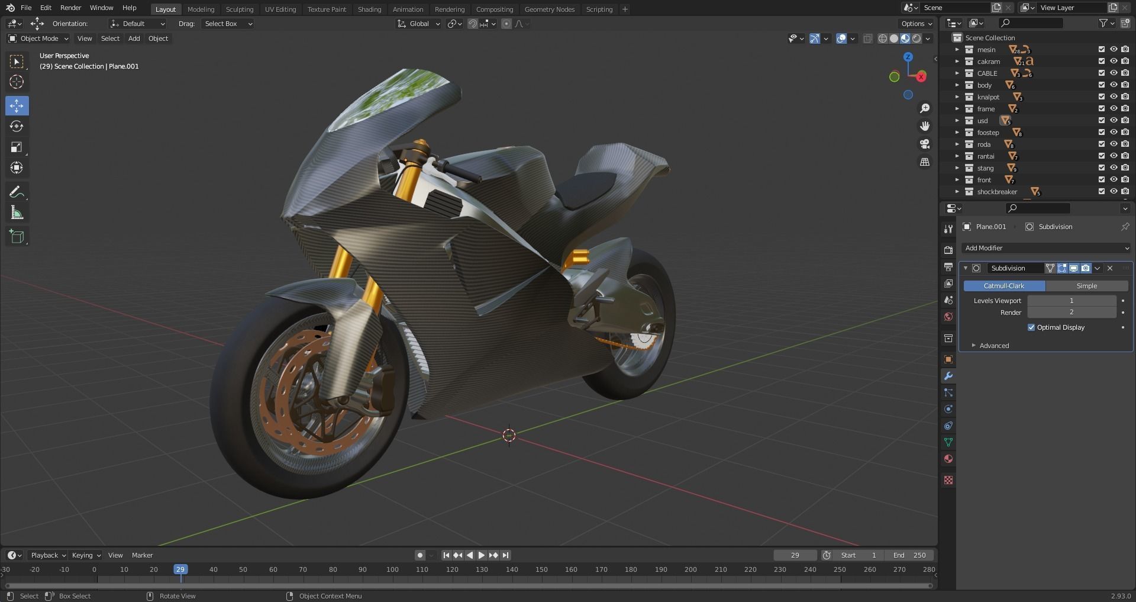Toggle snapping magnet
The width and height of the screenshot is (1136, 602).
473,24
